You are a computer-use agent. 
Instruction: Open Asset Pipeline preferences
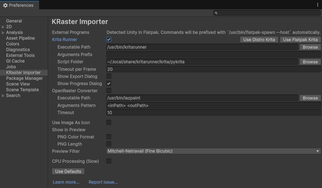(20, 38)
